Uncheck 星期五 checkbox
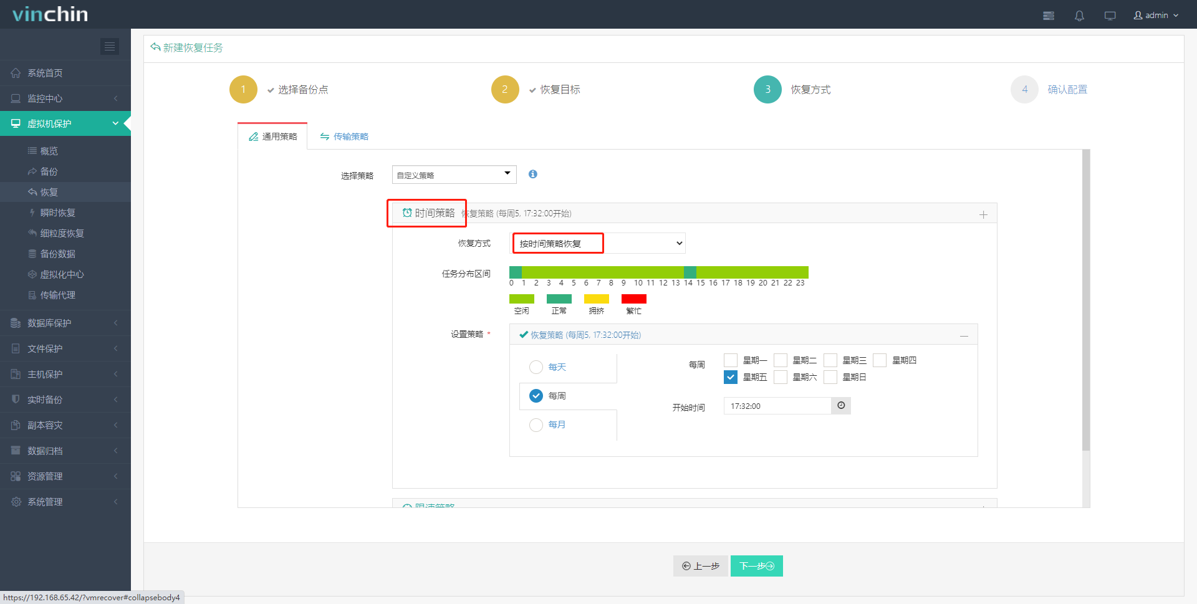 point(731,377)
